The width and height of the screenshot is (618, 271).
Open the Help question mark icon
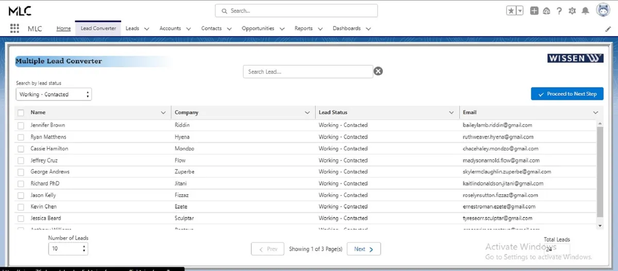[x=559, y=11]
